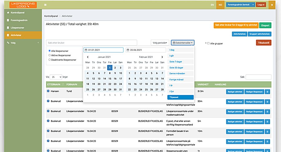Click the Handling column header

pyautogui.click(x=220, y=84)
